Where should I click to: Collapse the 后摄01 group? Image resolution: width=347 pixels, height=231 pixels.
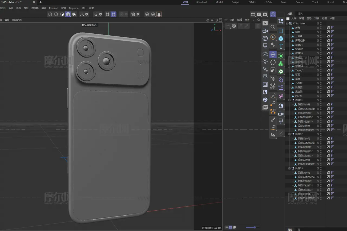coord(290,100)
